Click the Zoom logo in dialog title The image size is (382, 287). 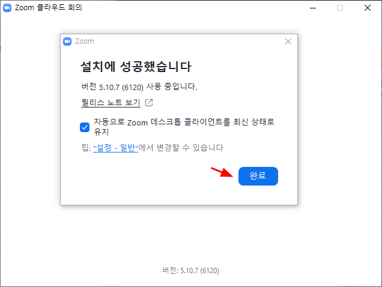tap(67, 41)
